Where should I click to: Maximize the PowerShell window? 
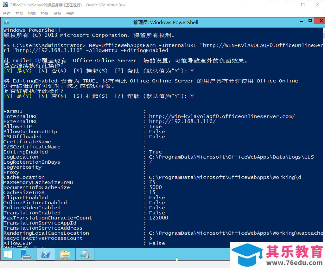click(310, 21)
